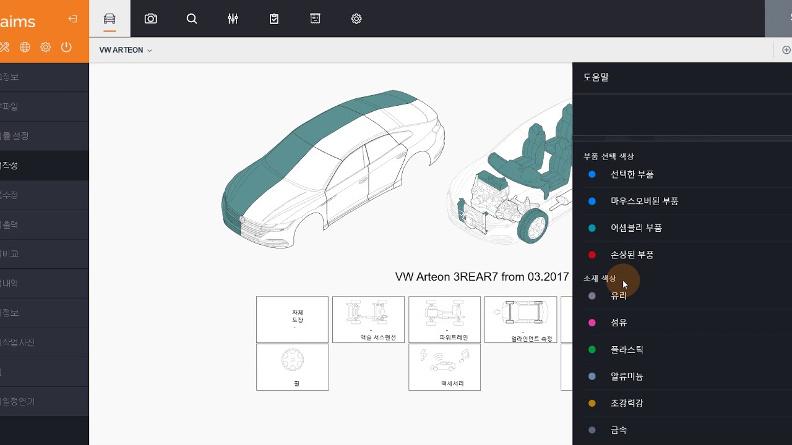Click the logout arrow icon beside aims
Screen dimensions: 792x445
(72, 19)
